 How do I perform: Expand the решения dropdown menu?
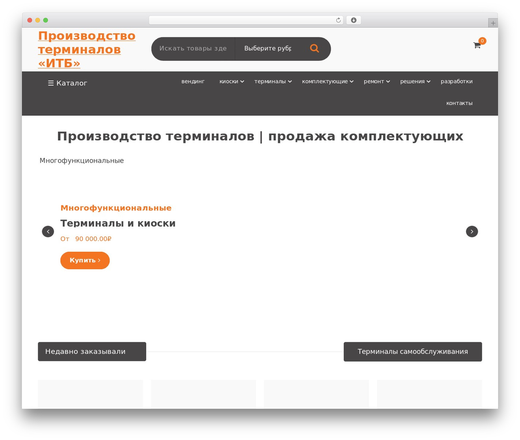(415, 81)
